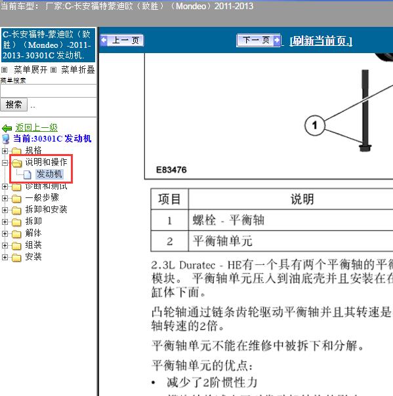Viewport: 393px width, 396px height.
Task: Expand the 解体 tree node
Action: [x=5, y=233]
